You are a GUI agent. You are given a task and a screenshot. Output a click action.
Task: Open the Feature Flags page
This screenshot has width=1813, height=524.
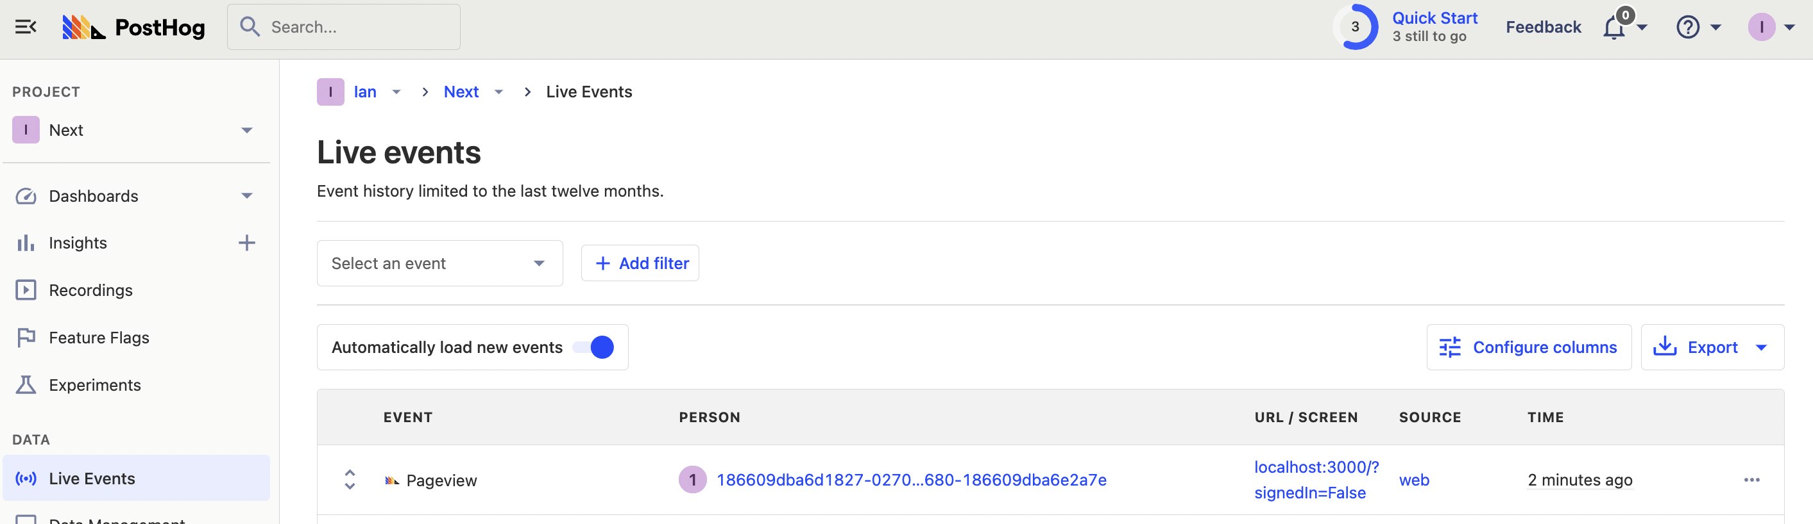(99, 338)
